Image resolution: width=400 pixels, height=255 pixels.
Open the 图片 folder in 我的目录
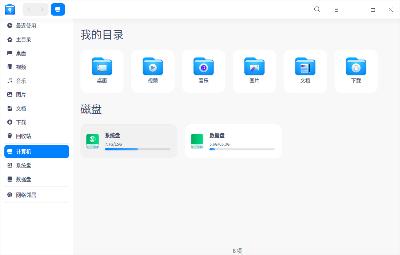[x=254, y=71]
